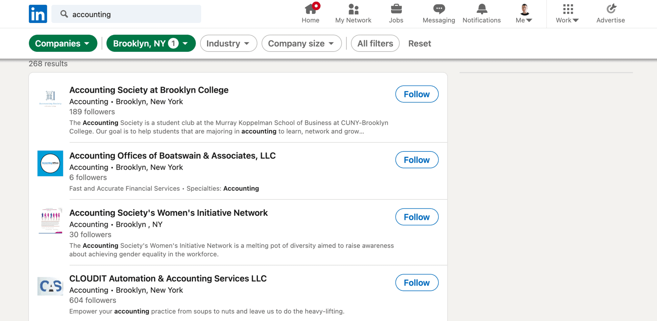Screen dimensions: 657x321
Task: Open the Home feed icon
Action: [310, 9]
